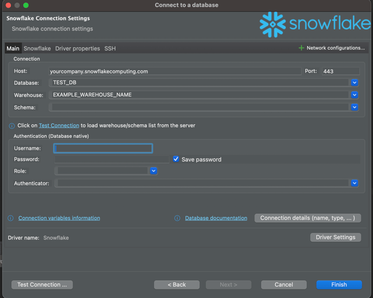Click the Role combo text field
Image resolution: width=373 pixels, height=298 pixels.
click(x=102, y=171)
